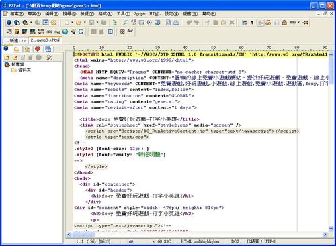Viewport: 336px width, 246px height.
Task: Click the Print icon
Action: click(x=176, y=23)
